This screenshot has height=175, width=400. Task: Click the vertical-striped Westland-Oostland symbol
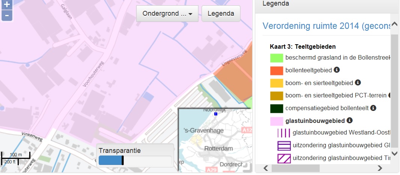[x=284, y=133]
